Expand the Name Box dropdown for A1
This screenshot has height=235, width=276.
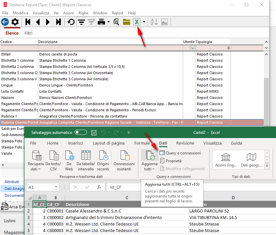click(x=56, y=187)
